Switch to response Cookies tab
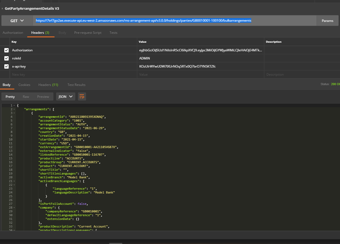The height and width of the screenshot is (244, 340). 24,85
